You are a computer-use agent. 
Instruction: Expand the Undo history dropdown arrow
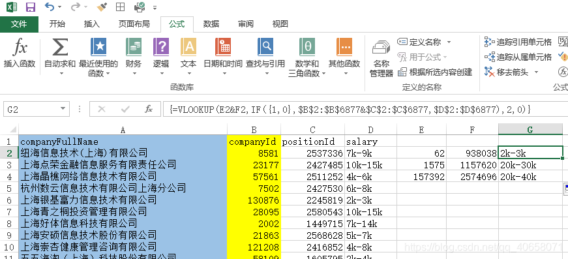(x=59, y=7)
